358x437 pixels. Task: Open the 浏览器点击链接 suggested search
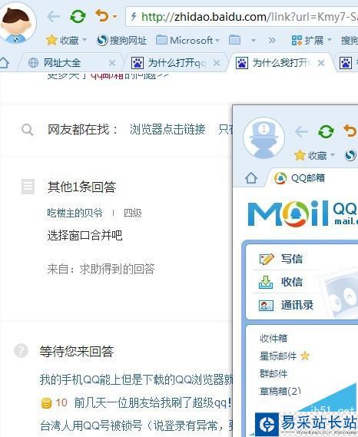pos(167,129)
